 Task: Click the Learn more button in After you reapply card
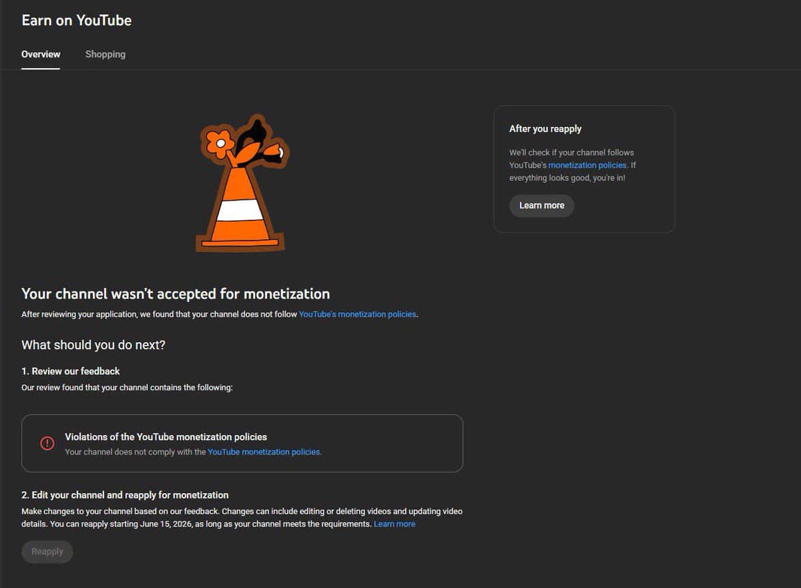click(541, 205)
